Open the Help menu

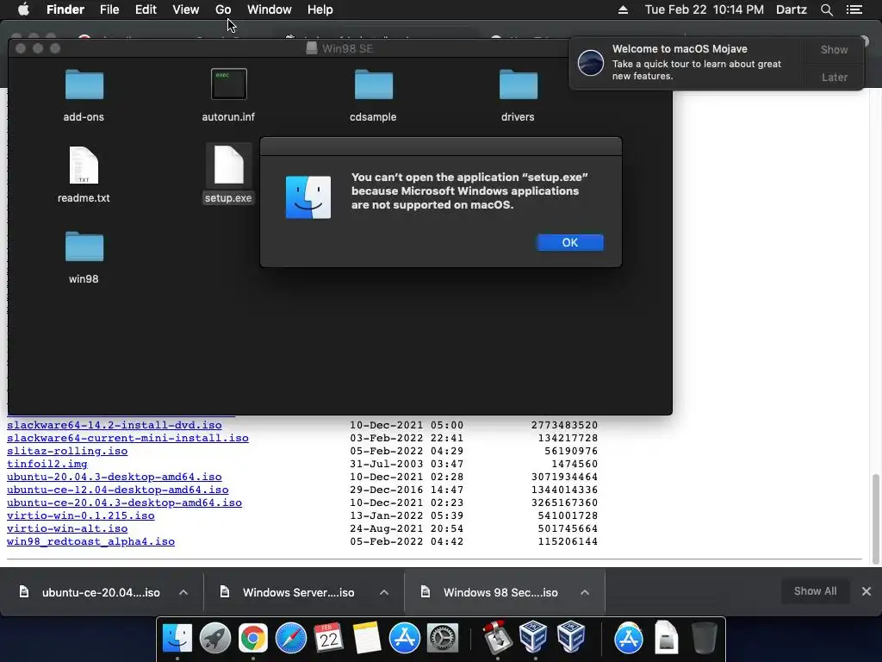[320, 9]
